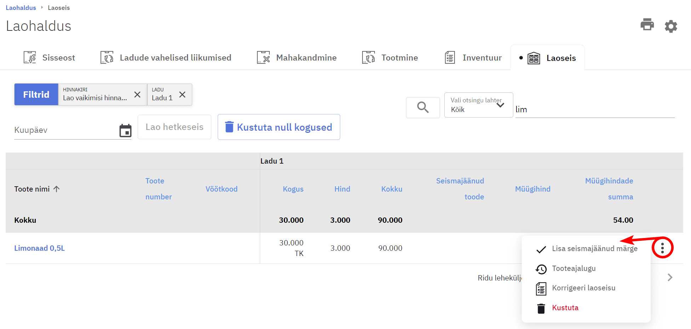Remove the Ladu 1 filter chip
691x329 pixels.
(182, 95)
